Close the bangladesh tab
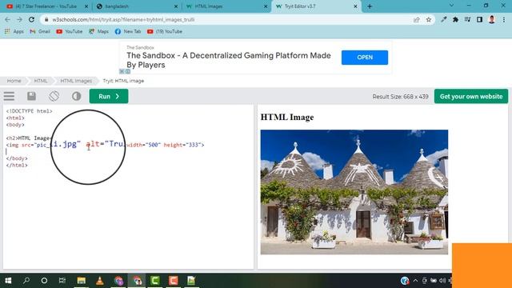 coord(176,6)
